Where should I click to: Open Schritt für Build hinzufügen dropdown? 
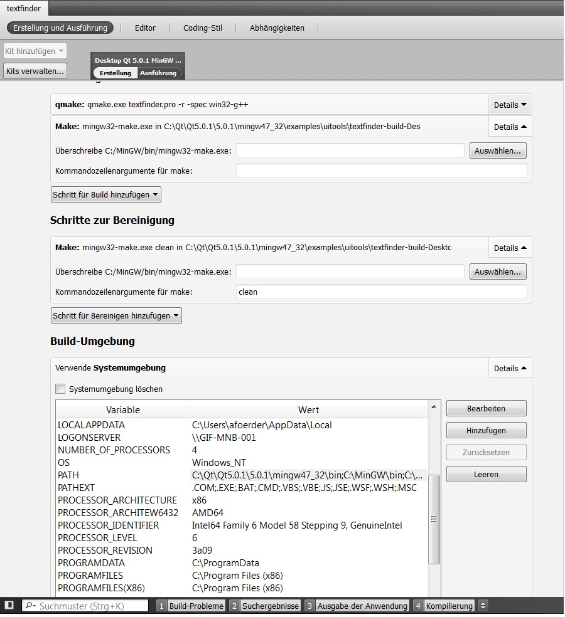(x=106, y=195)
